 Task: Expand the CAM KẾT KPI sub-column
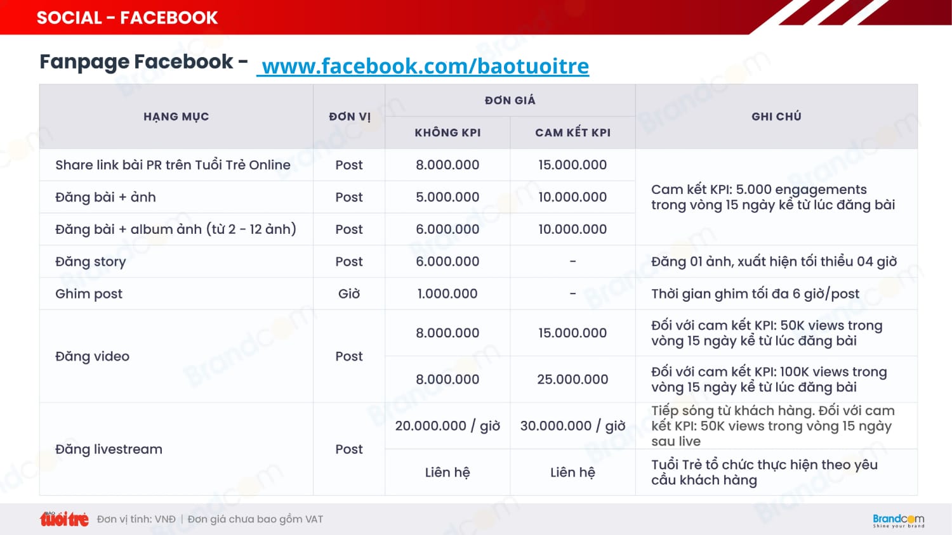tap(572, 132)
